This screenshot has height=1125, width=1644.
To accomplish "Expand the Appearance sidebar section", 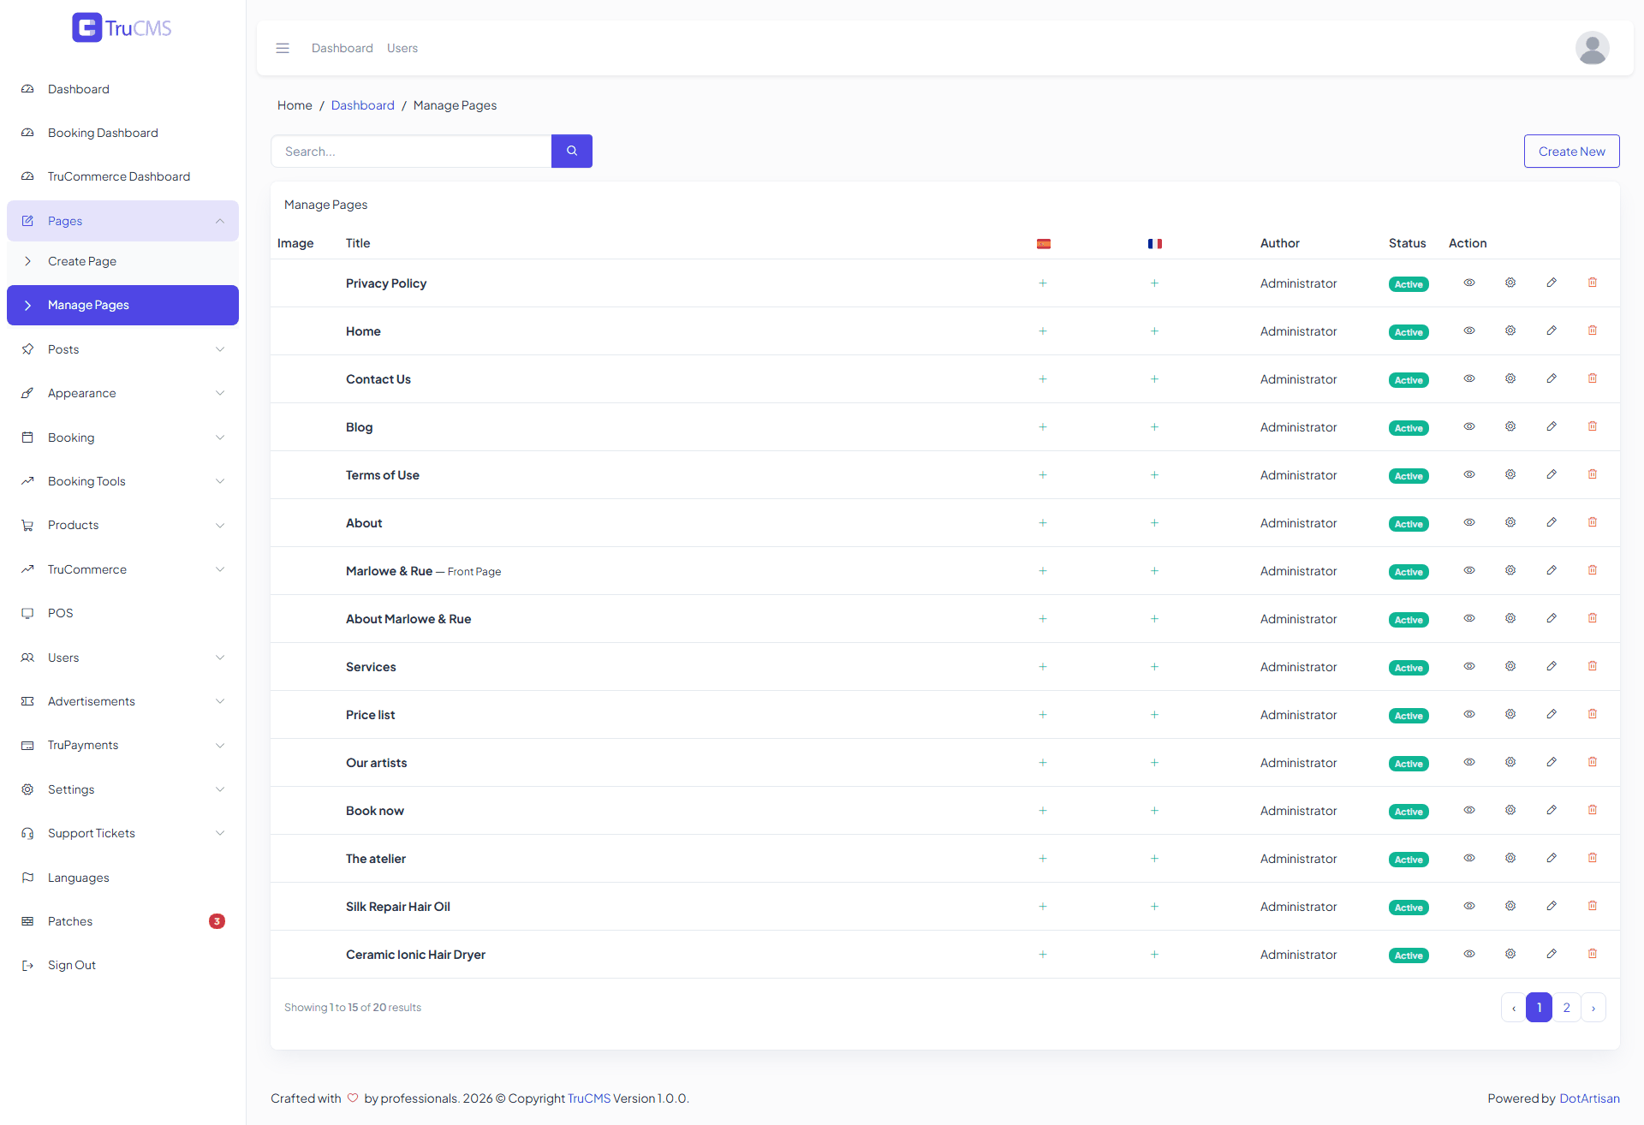I will click(x=122, y=393).
